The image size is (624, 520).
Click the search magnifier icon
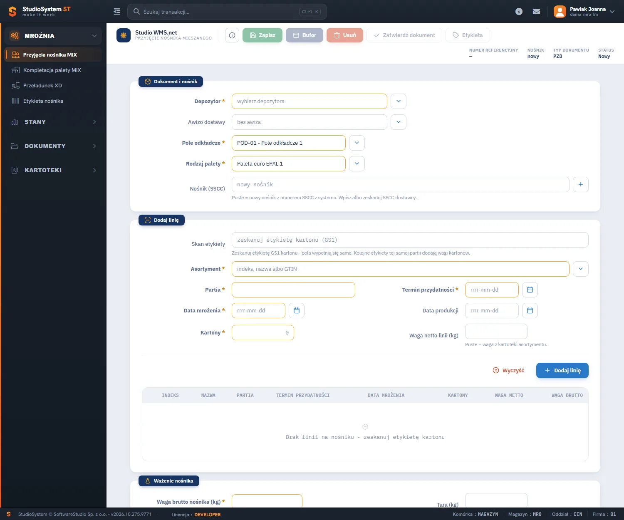pos(136,12)
